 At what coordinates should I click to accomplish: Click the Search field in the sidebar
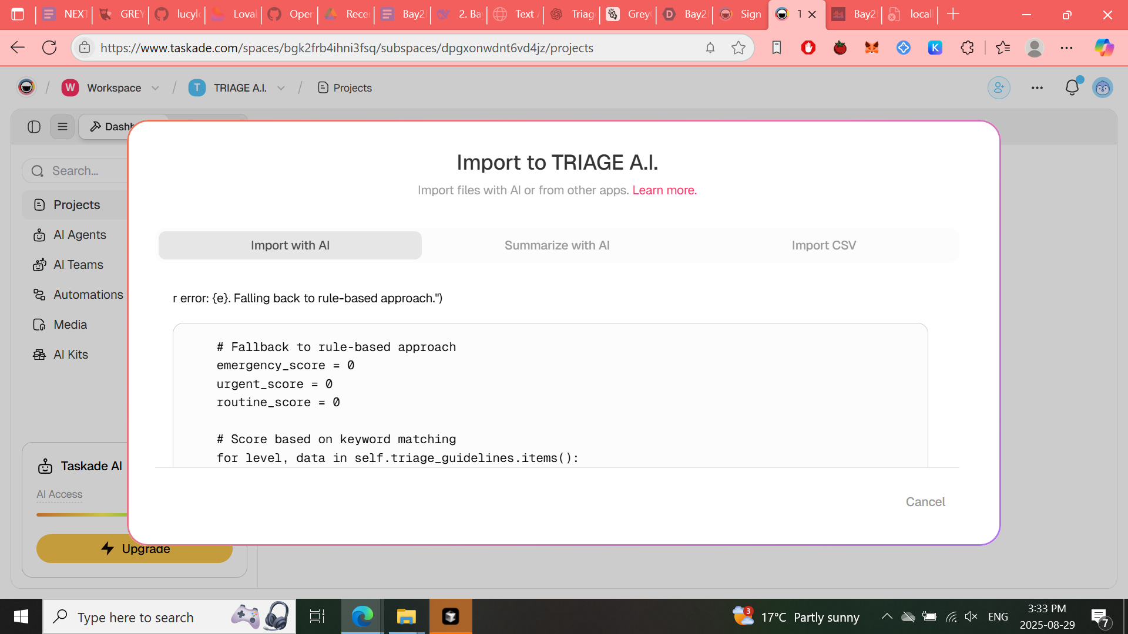tap(82, 170)
